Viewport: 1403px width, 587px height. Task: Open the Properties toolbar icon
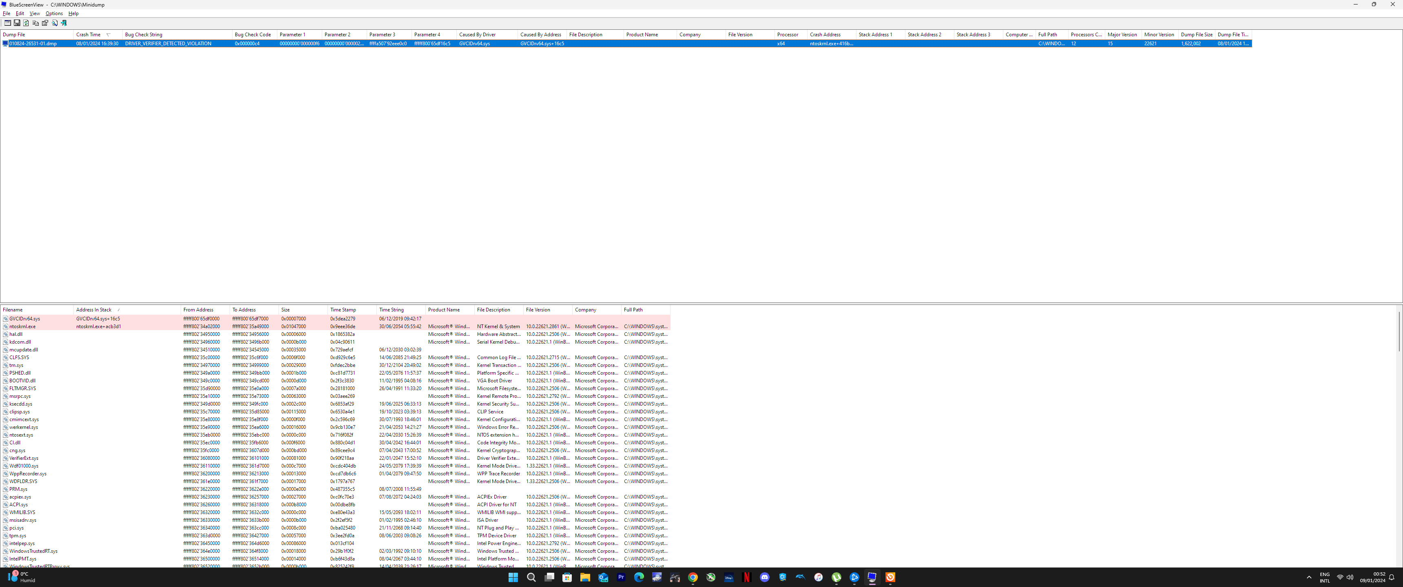pos(45,23)
